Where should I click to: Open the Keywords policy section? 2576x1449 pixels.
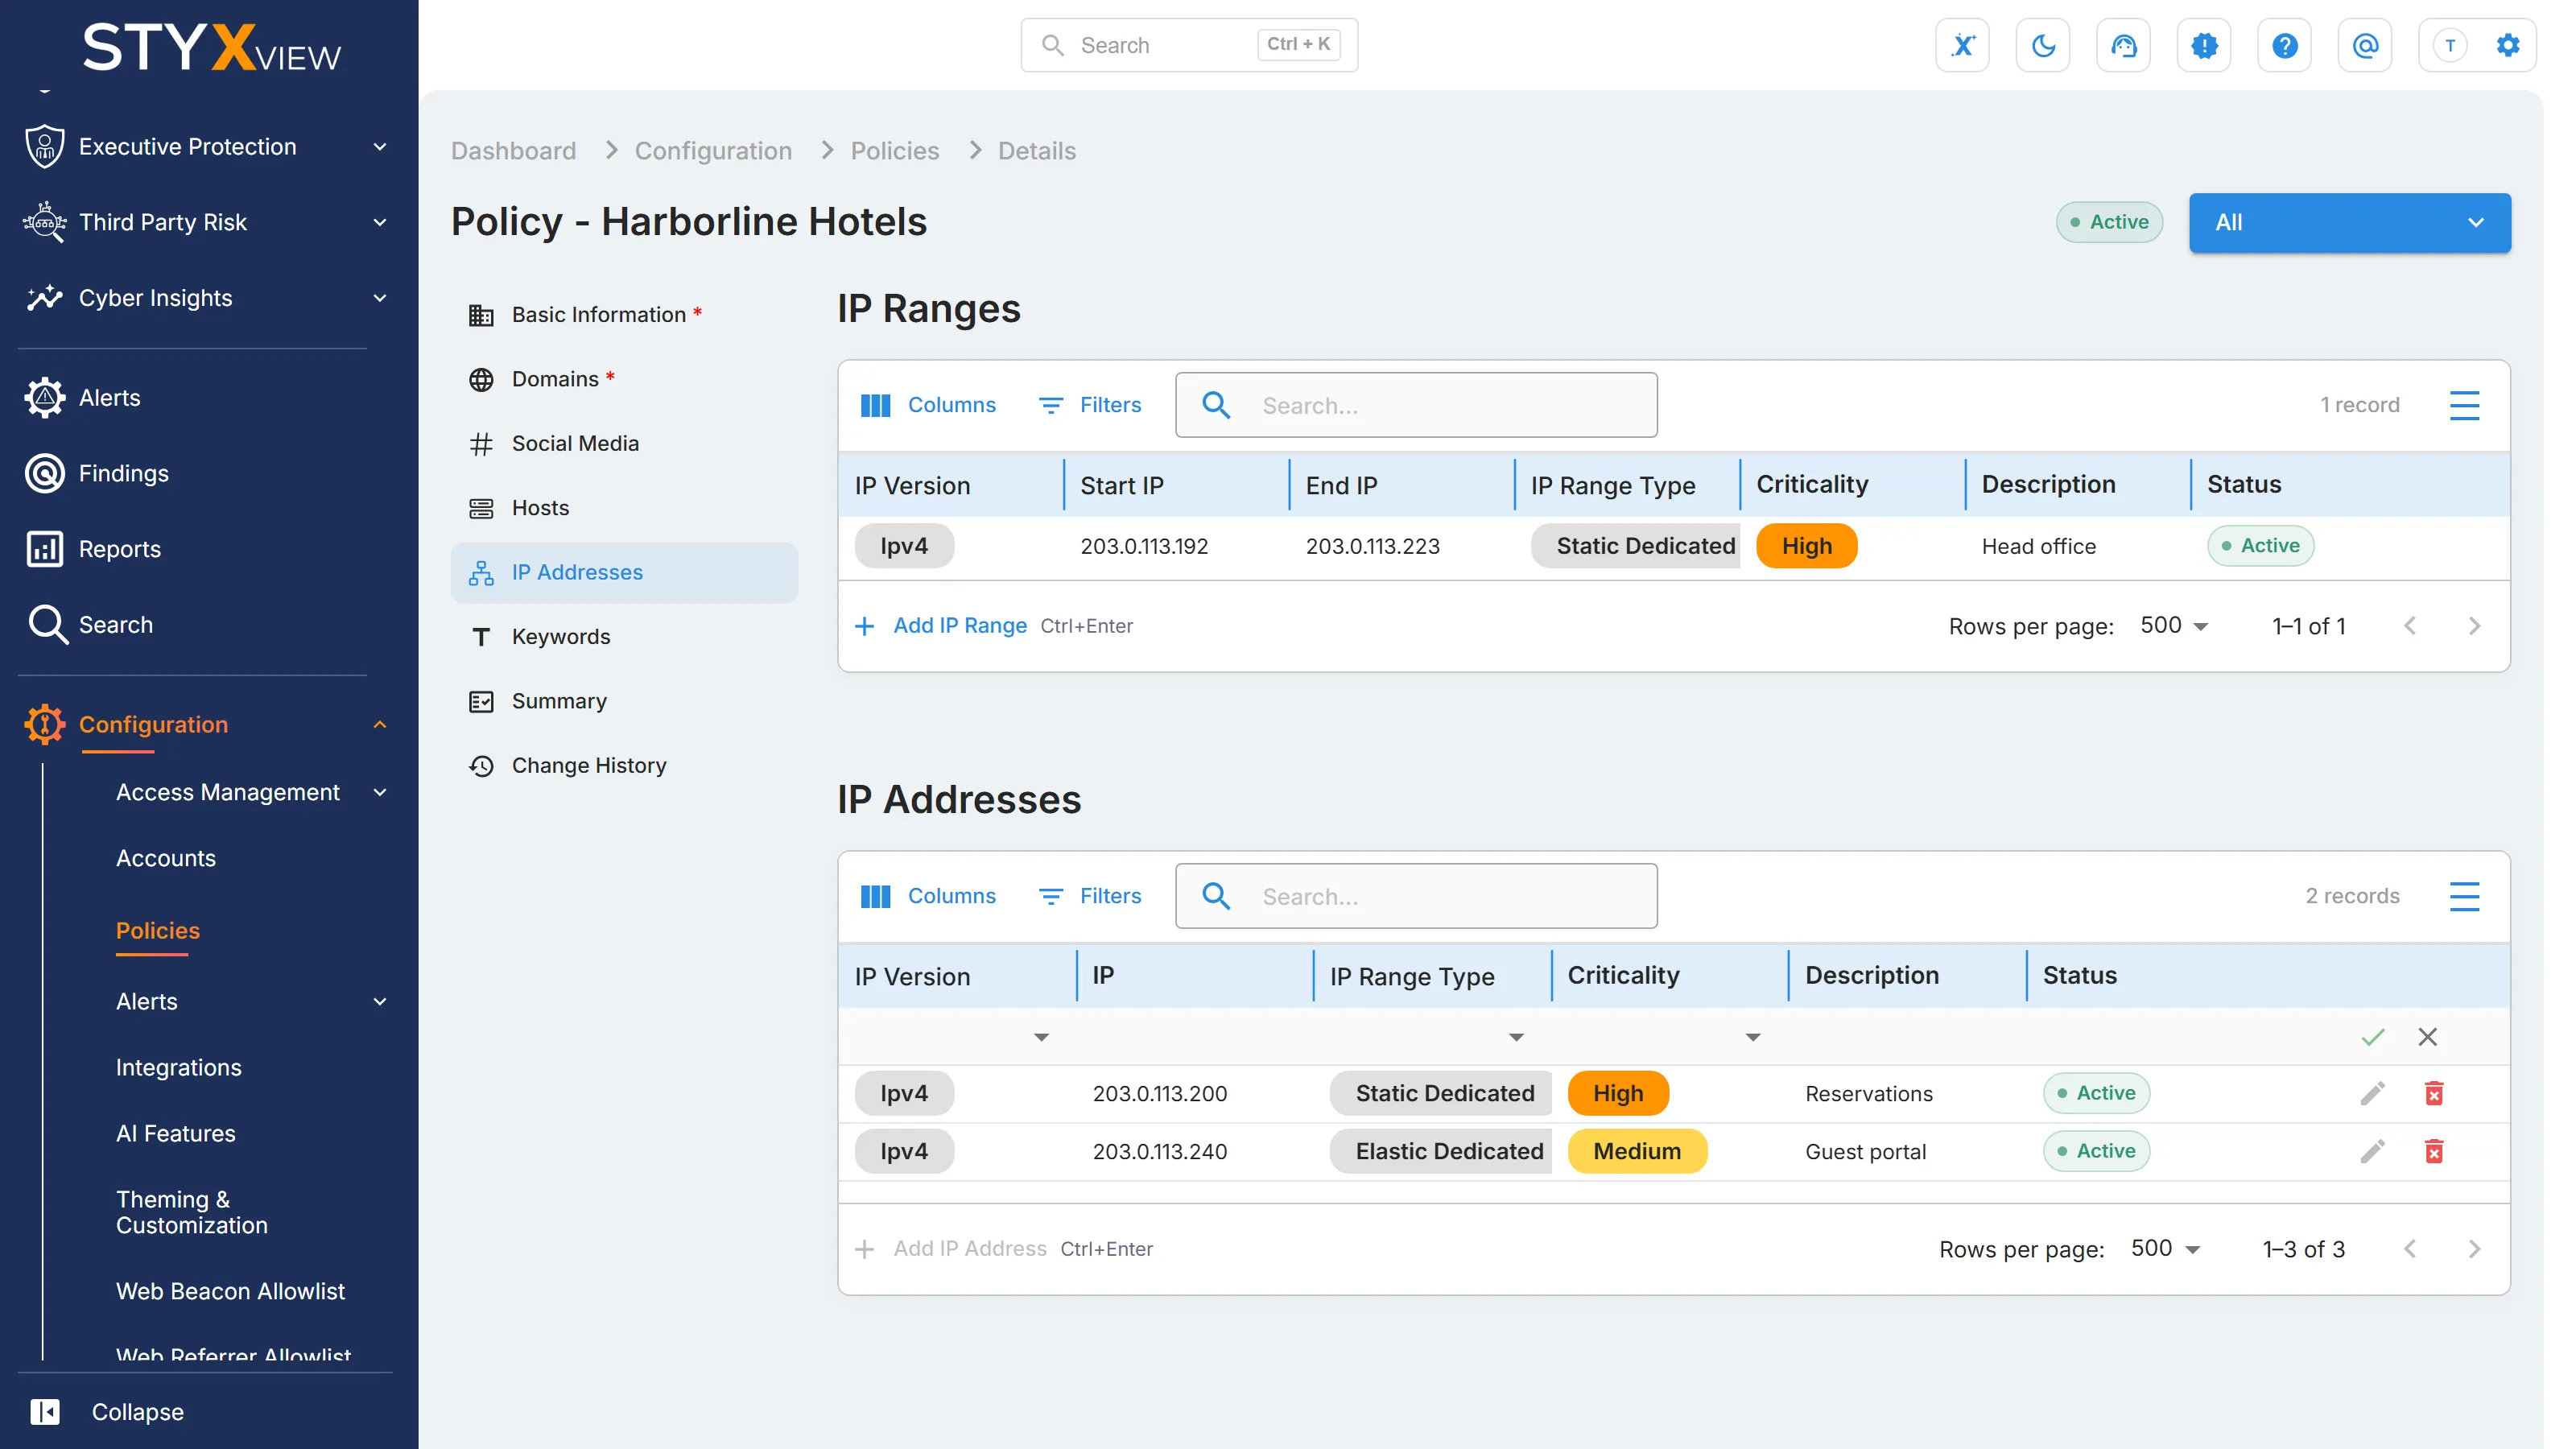point(624,637)
